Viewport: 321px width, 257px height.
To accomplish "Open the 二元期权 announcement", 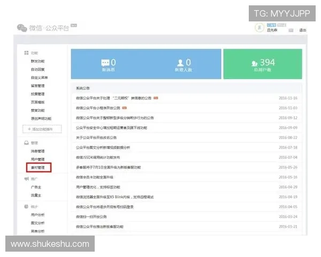I will (113, 98).
